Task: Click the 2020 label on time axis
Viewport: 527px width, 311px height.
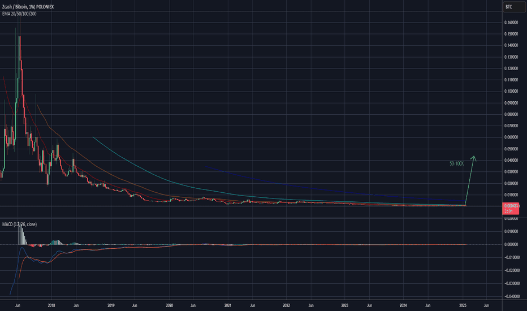Action: coord(170,305)
